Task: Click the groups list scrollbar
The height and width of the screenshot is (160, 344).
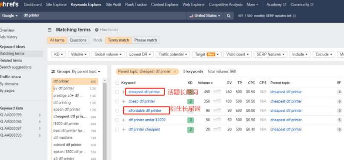Action: coord(105,121)
